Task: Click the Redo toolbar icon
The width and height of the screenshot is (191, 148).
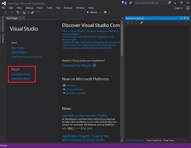Action: click(x=45, y=13)
